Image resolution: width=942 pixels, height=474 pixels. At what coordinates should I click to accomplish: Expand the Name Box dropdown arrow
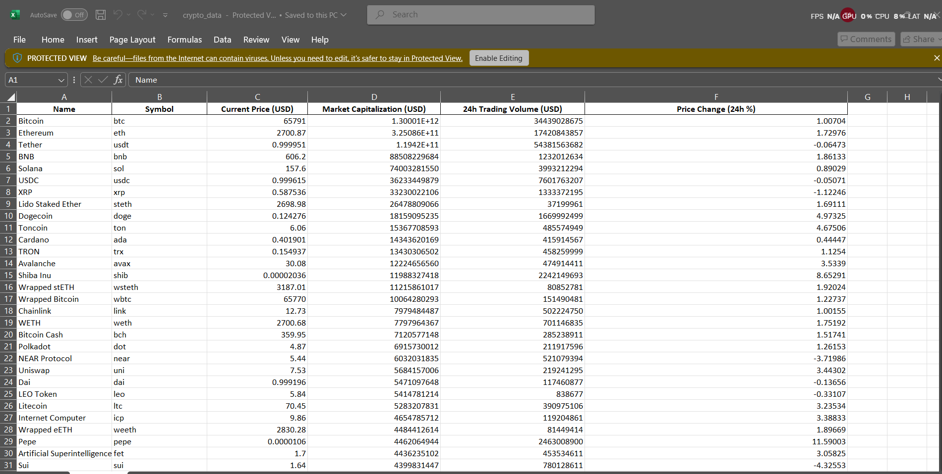(61, 80)
